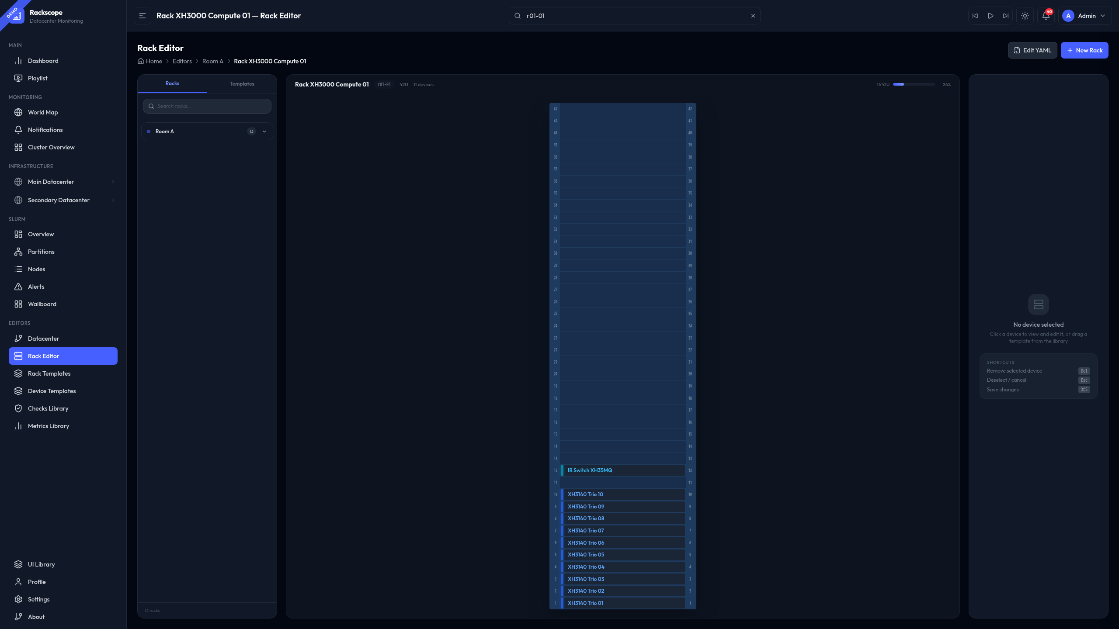The width and height of the screenshot is (1119, 629).
Task: Open the Metrics Library
Action: click(x=49, y=426)
